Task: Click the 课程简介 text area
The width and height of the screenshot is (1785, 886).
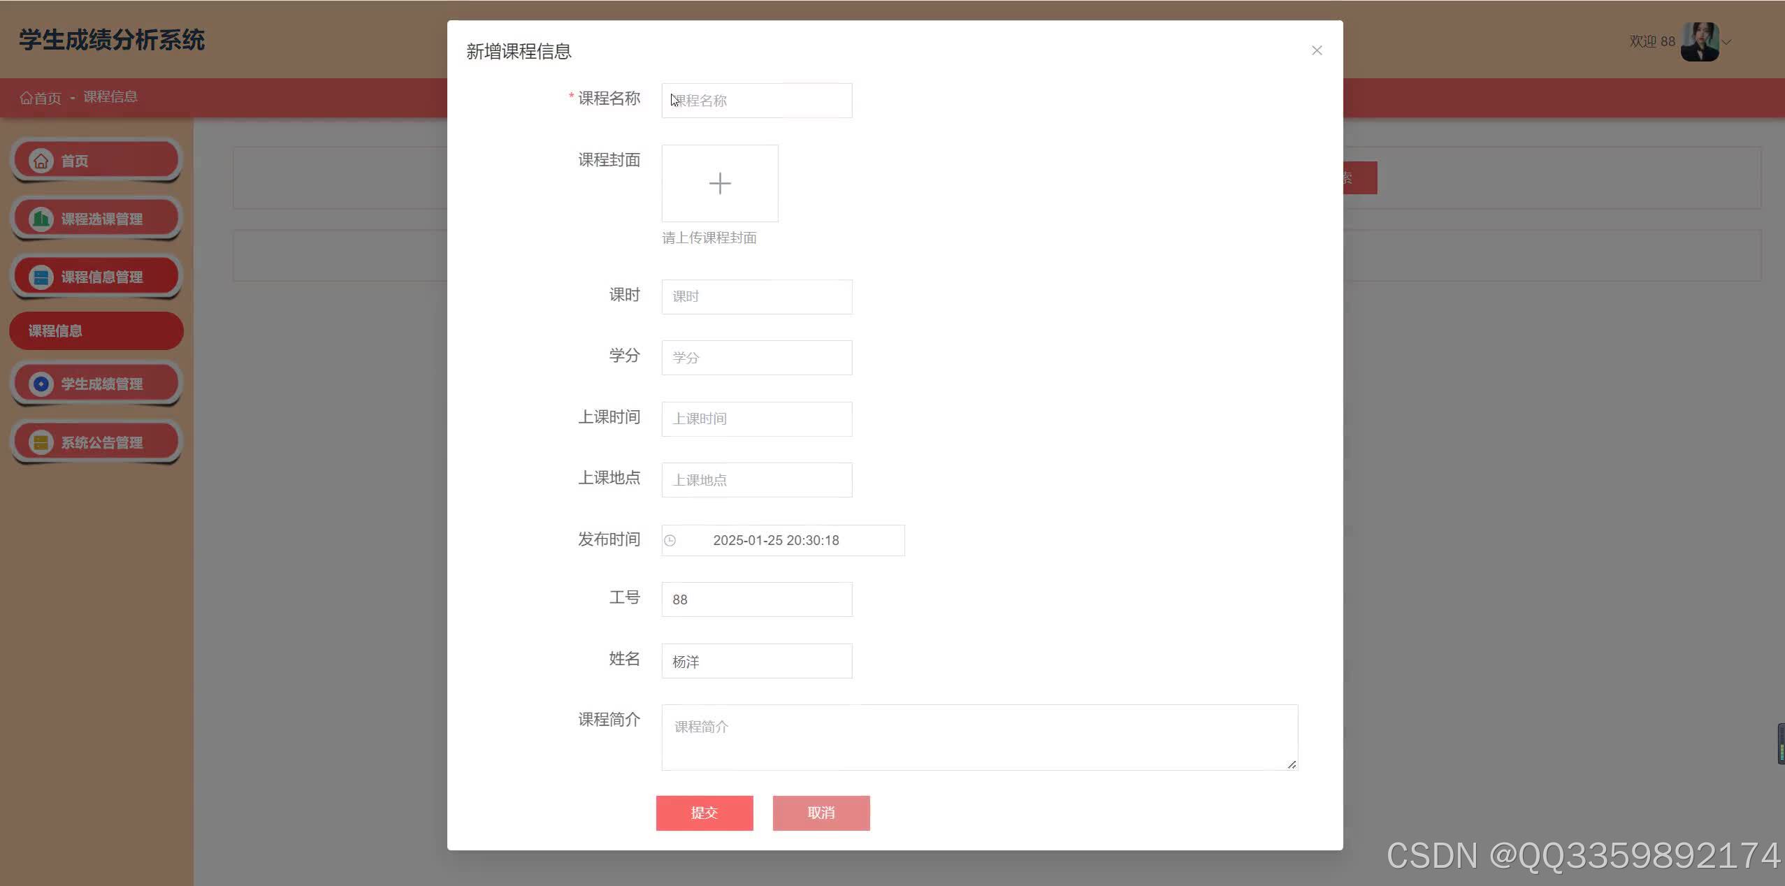Action: tap(977, 736)
